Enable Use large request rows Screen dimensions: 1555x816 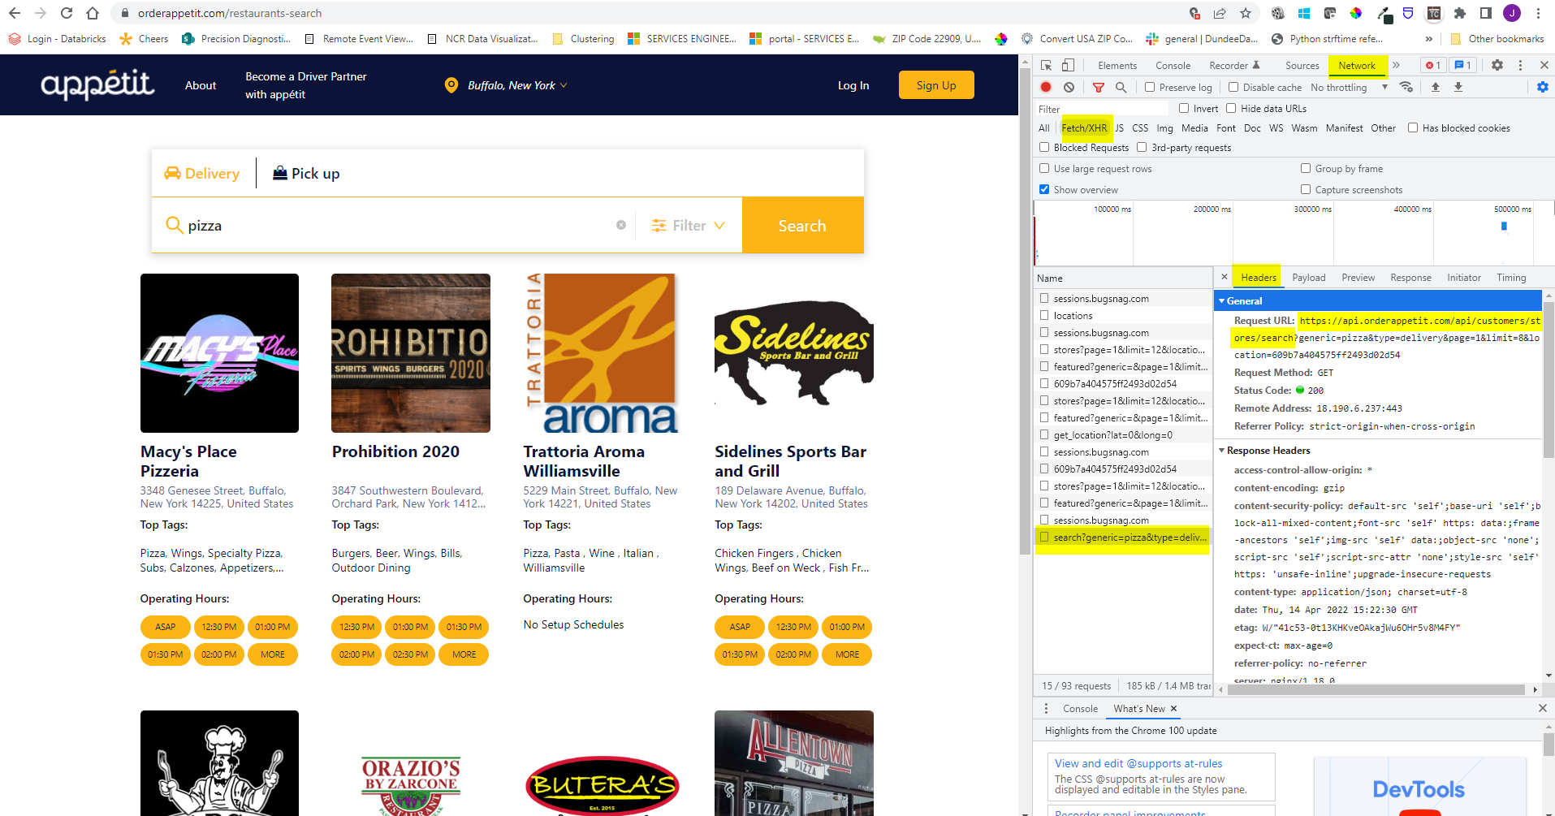pyautogui.click(x=1044, y=168)
